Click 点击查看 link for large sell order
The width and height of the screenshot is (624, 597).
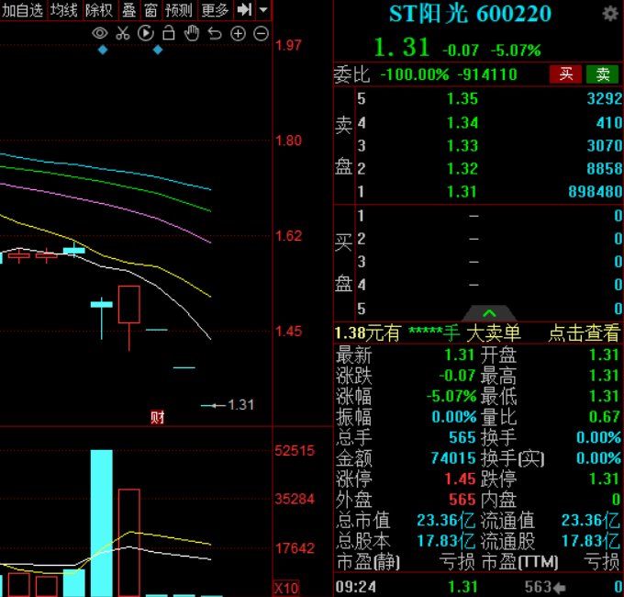pos(585,332)
